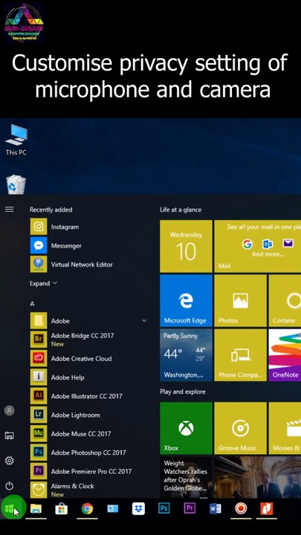This screenshot has height=535, width=301.
Task: Open Premiere Pro from the taskbar
Action: tap(190, 509)
